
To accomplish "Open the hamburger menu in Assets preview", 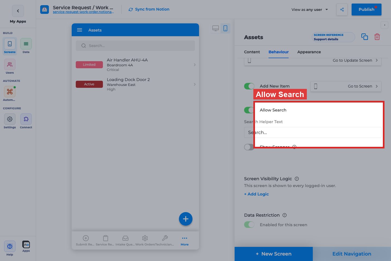I will (80, 30).
